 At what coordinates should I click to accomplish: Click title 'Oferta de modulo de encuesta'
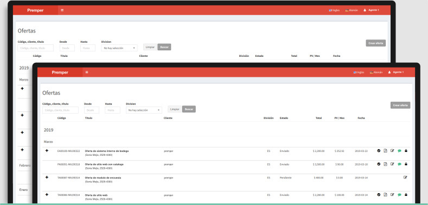point(103,177)
